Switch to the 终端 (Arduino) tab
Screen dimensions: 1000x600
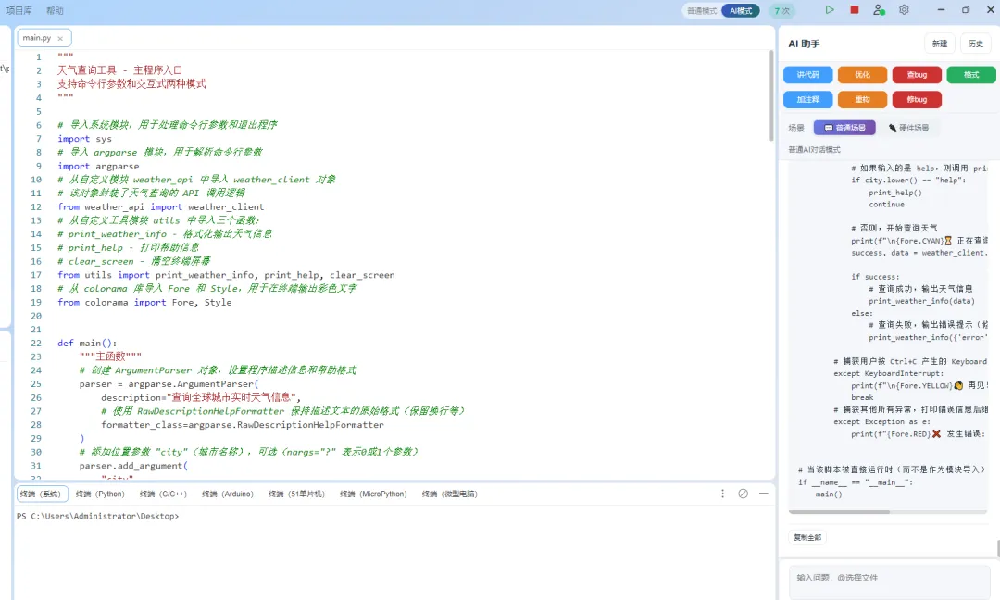(228, 494)
